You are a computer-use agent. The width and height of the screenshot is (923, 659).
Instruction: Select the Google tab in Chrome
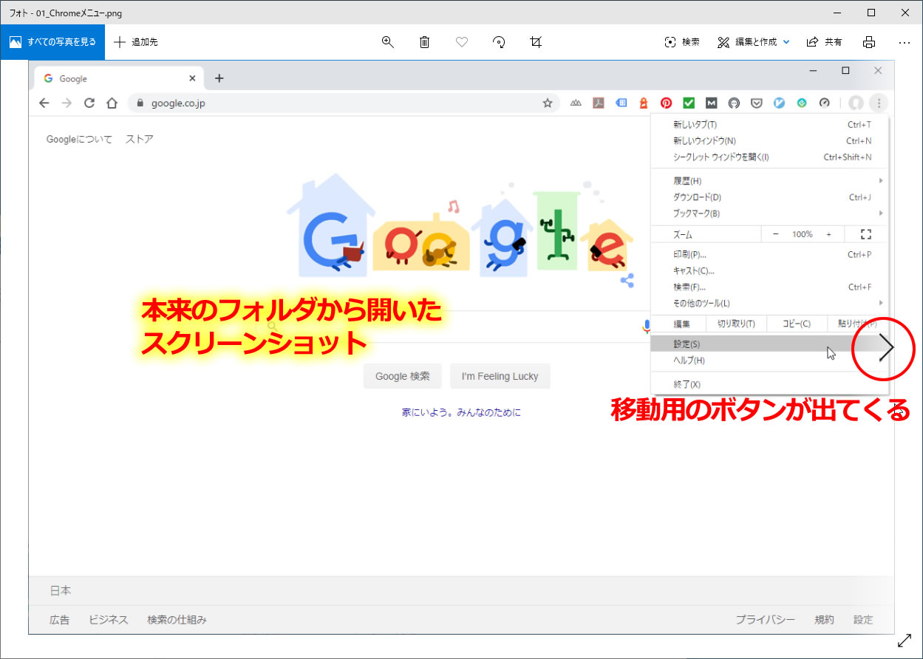coord(118,78)
